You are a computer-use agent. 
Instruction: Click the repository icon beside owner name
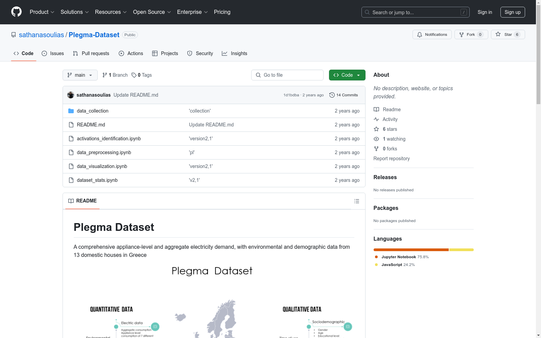click(14, 35)
